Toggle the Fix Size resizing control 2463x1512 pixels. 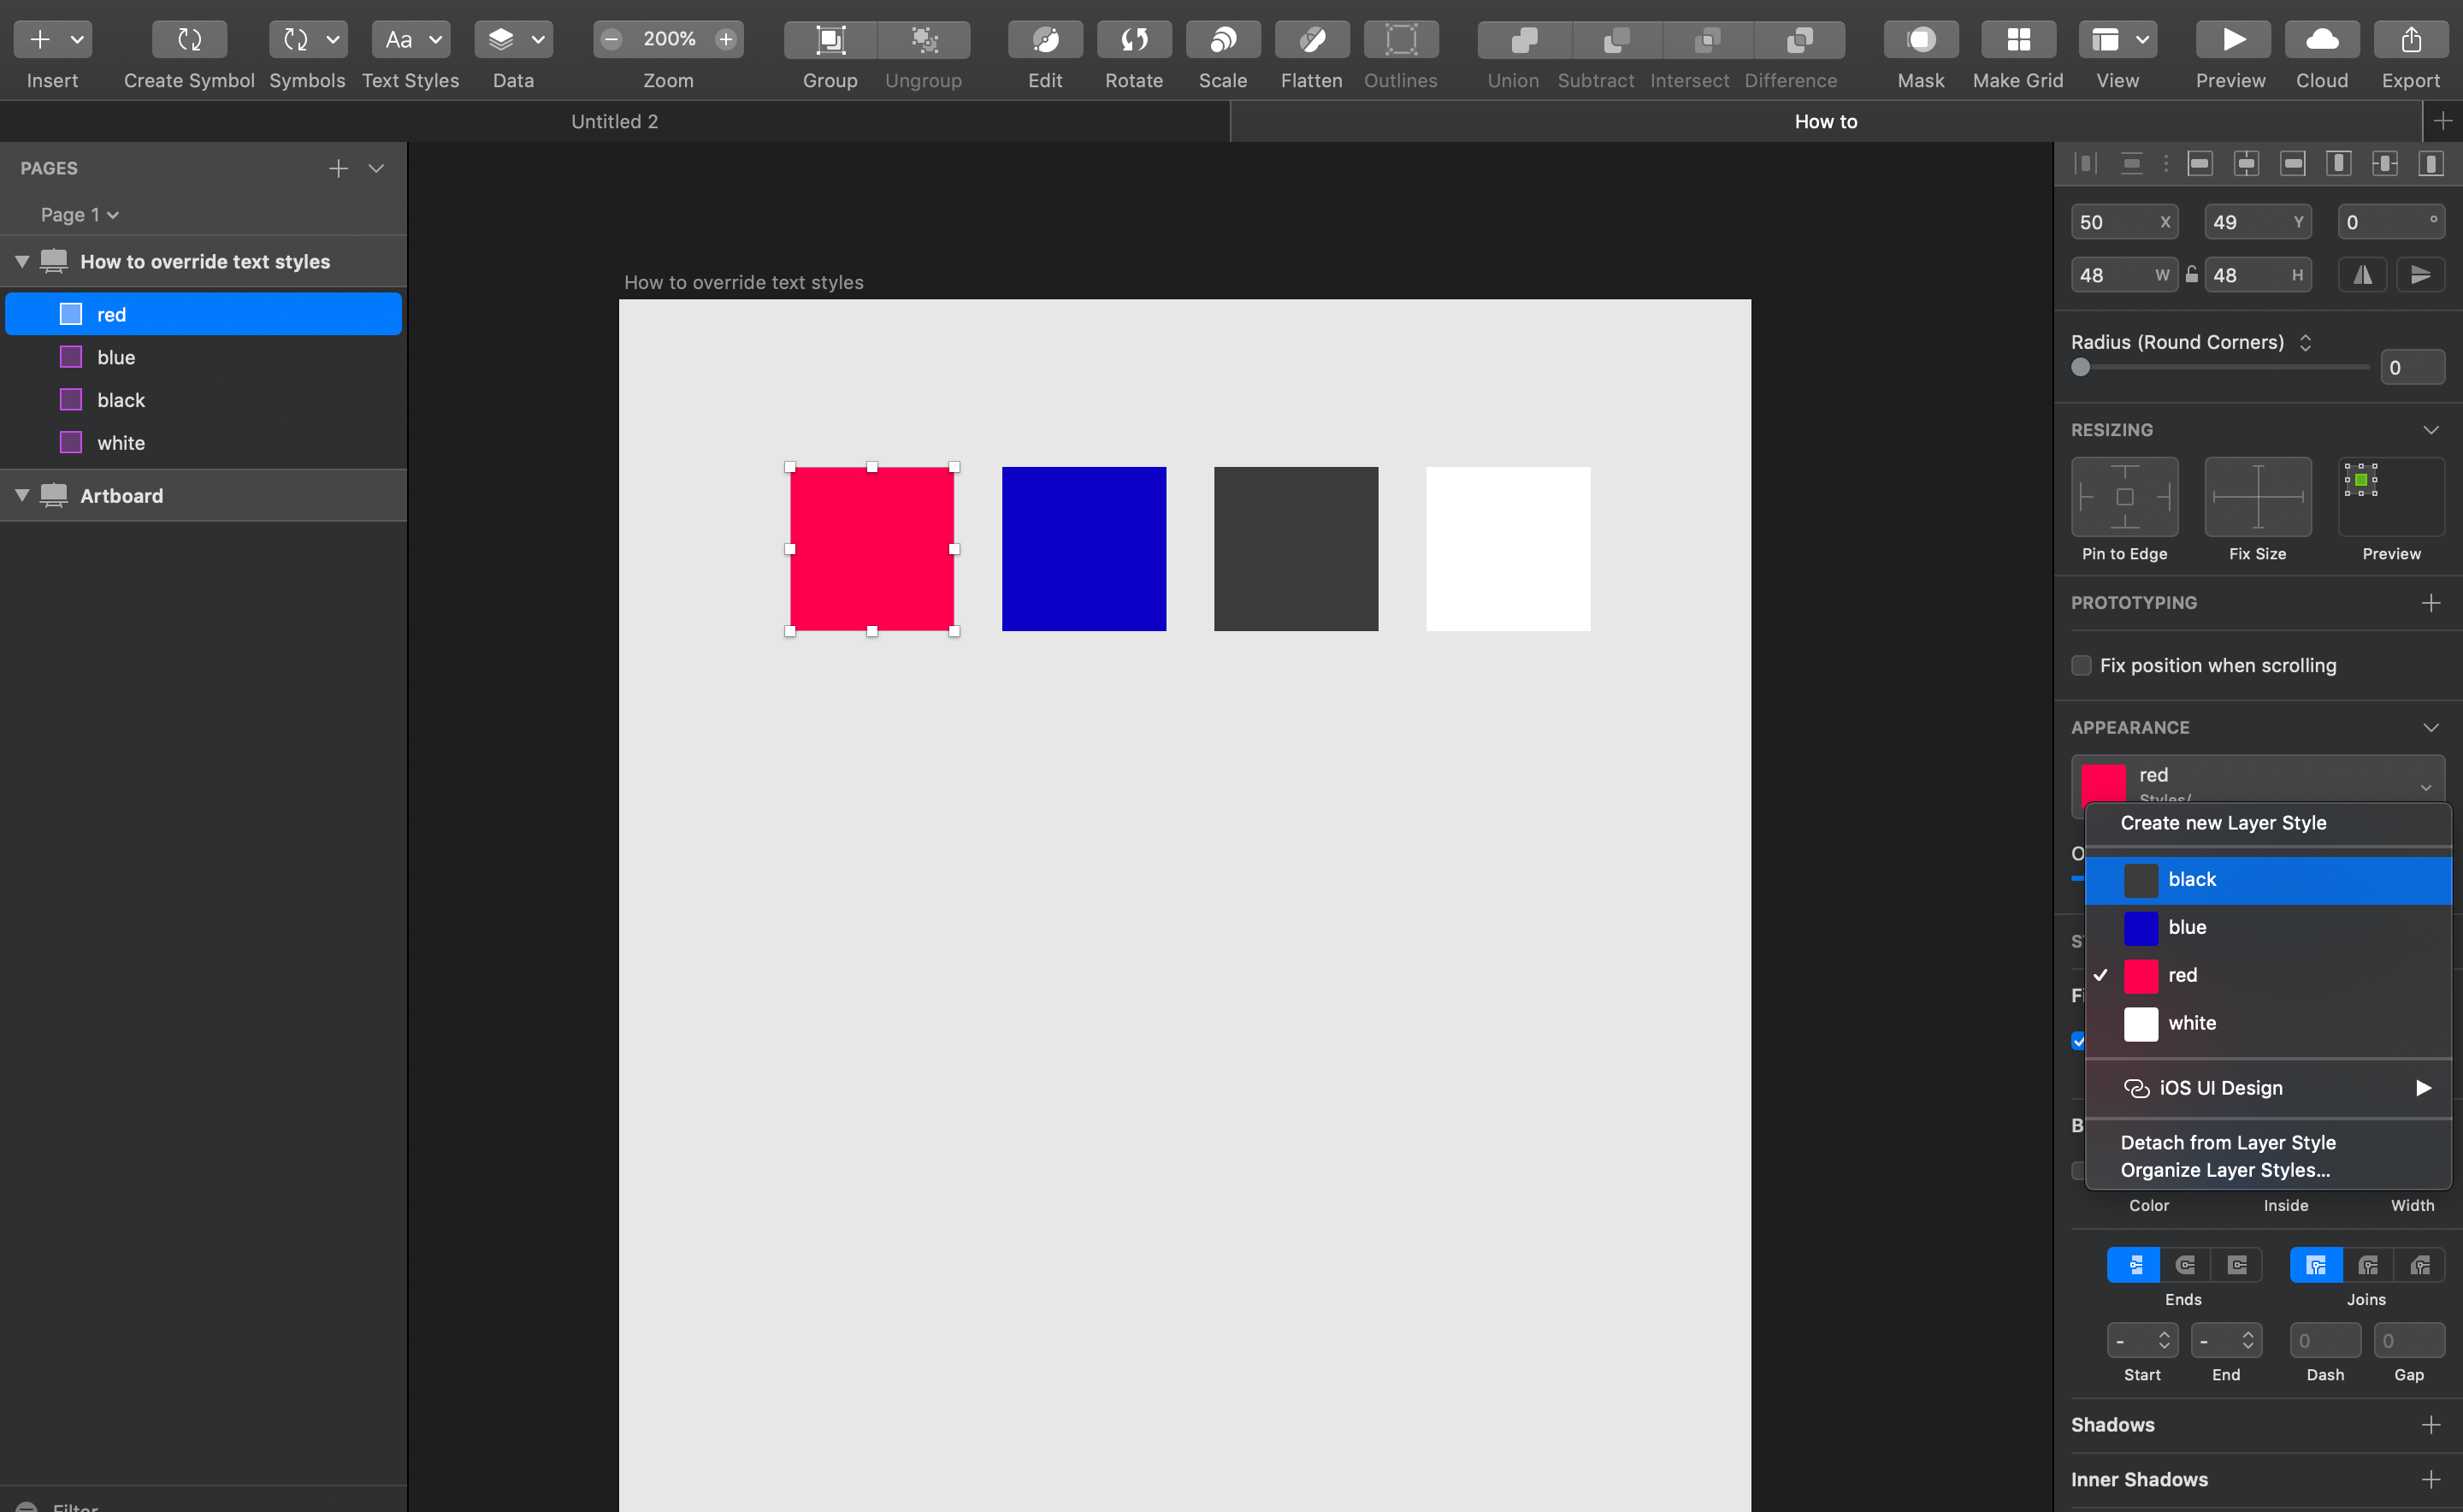pyautogui.click(x=2257, y=497)
